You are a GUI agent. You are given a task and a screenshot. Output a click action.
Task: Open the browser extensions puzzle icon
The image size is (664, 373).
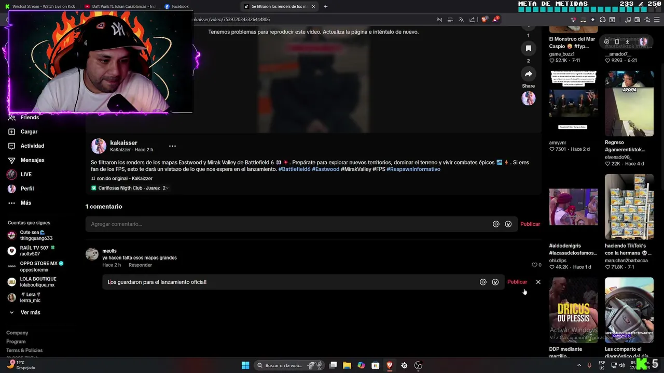[x=603, y=20]
